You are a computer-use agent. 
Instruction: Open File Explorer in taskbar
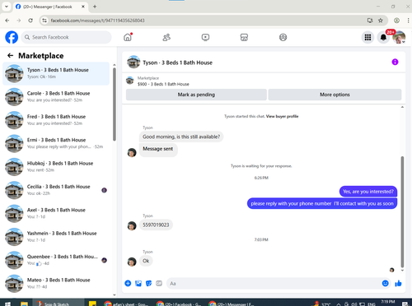pyautogui.click(x=24, y=304)
